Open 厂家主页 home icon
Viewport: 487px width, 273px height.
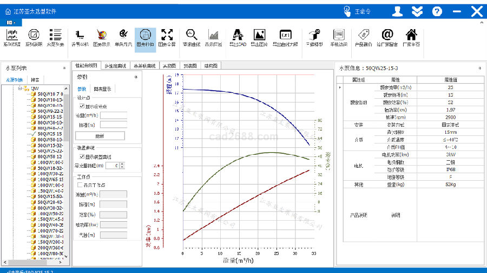coord(411,37)
